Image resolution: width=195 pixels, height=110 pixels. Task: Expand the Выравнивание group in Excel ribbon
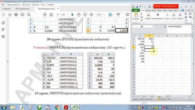pyautogui.click(x=158, y=16)
